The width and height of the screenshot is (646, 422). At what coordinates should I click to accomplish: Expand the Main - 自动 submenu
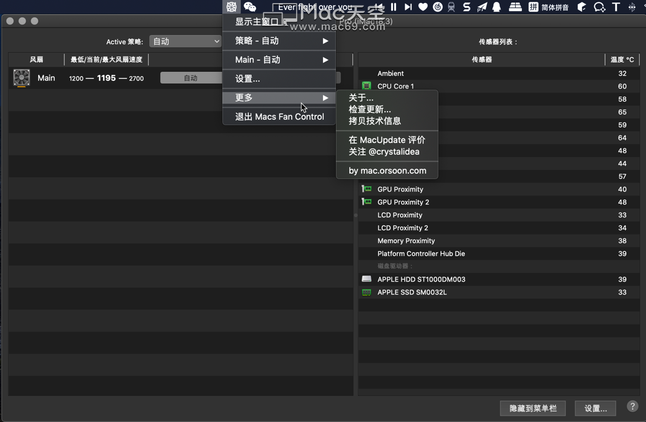coord(279,59)
